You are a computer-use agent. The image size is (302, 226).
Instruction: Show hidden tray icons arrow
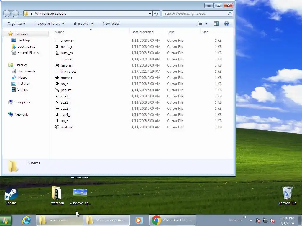[251, 220]
